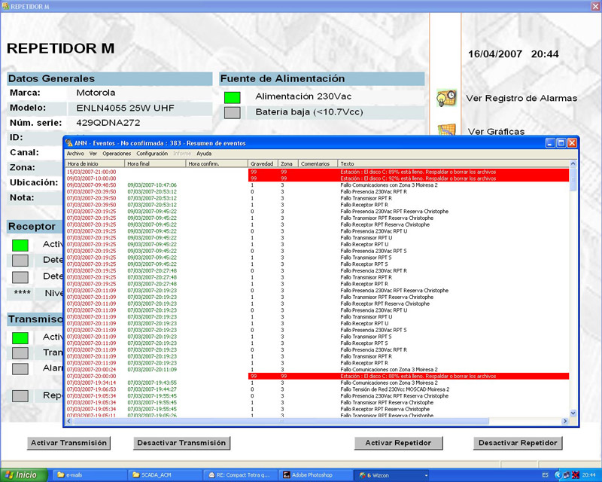Image resolution: width=602 pixels, height=482 pixels.
Task: Sort events by Hora de inicio column
Action: tap(94, 163)
